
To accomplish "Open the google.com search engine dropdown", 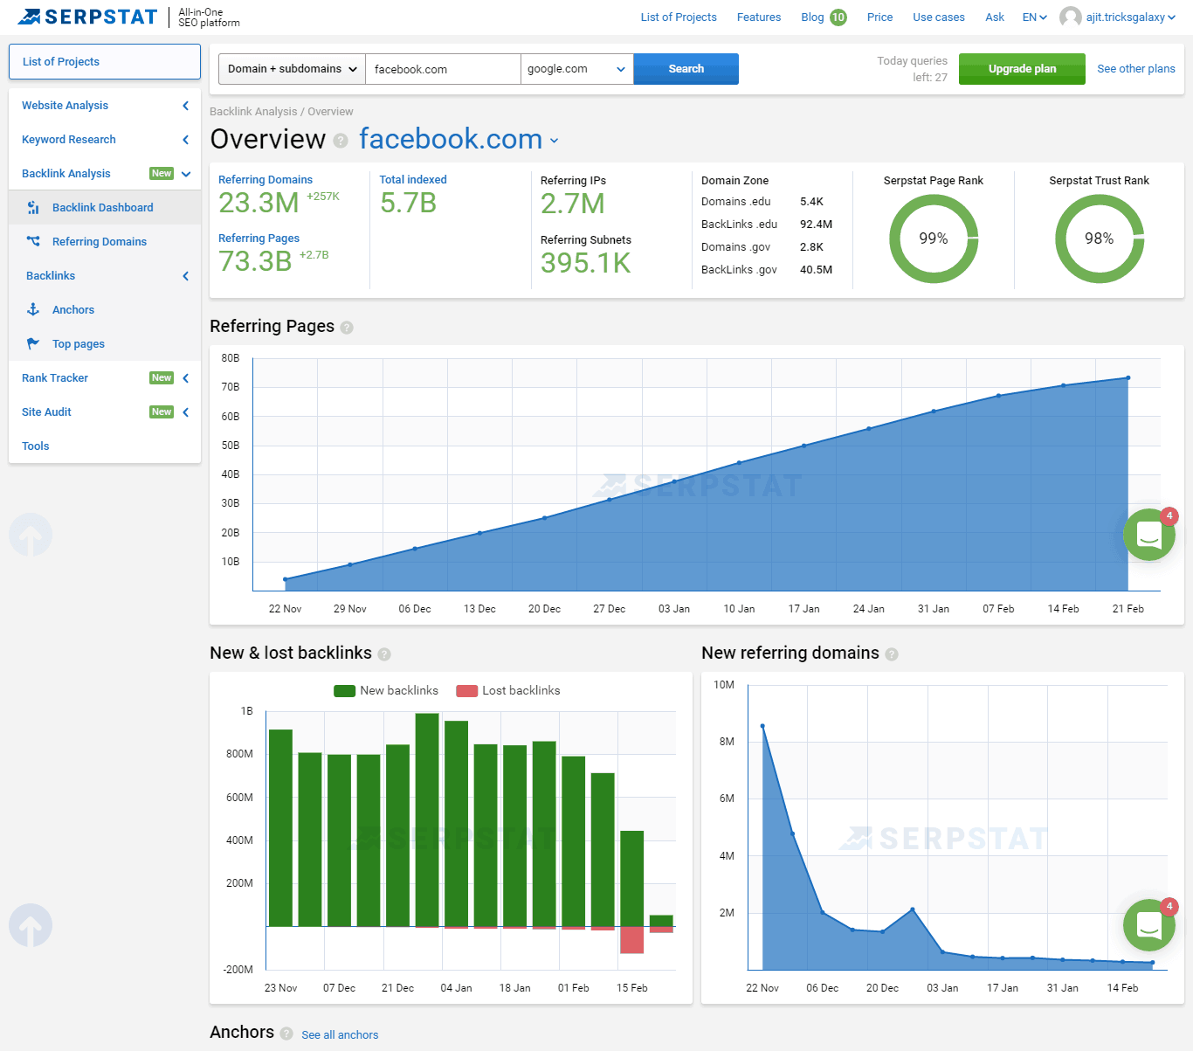I will point(576,69).
